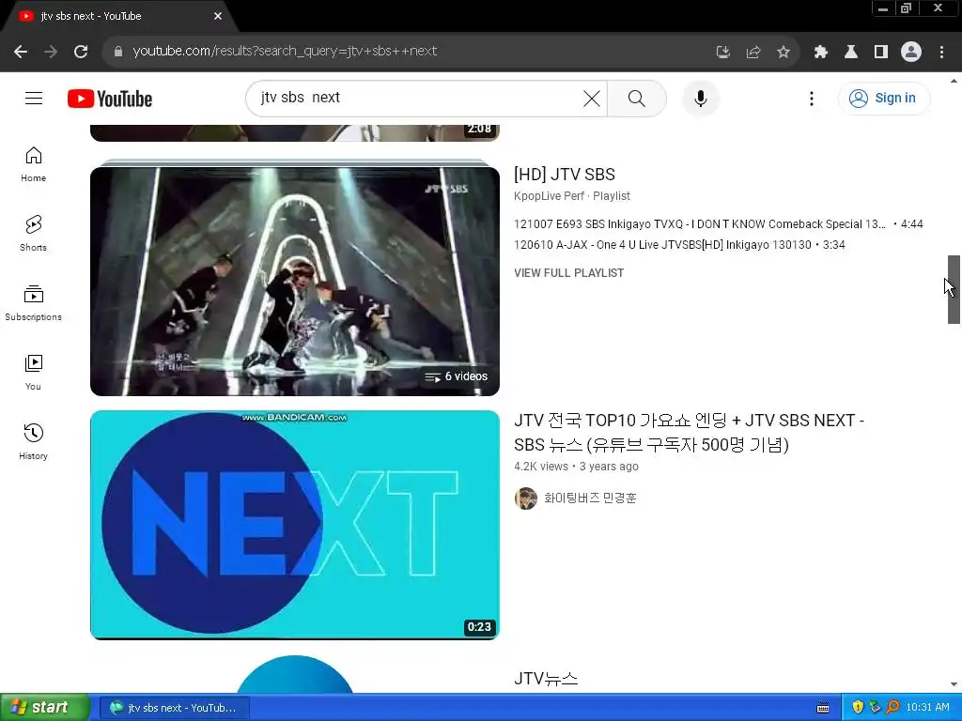Open the NEXT thumbnail video
962x721 pixels.
point(294,525)
